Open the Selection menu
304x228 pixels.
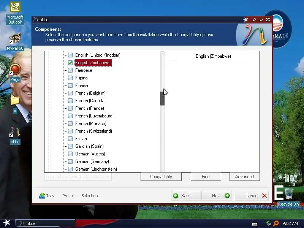[90, 196]
